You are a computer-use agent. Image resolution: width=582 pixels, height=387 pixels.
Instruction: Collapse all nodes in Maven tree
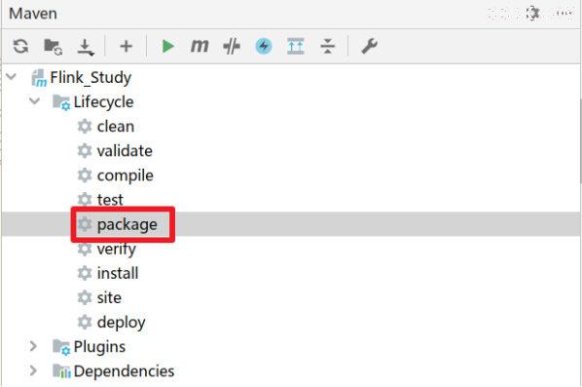coord(328,47)
